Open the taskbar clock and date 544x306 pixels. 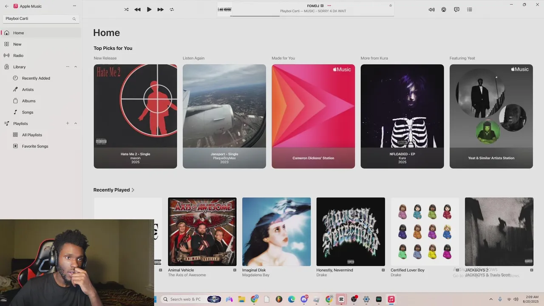(x=530, y=299)
